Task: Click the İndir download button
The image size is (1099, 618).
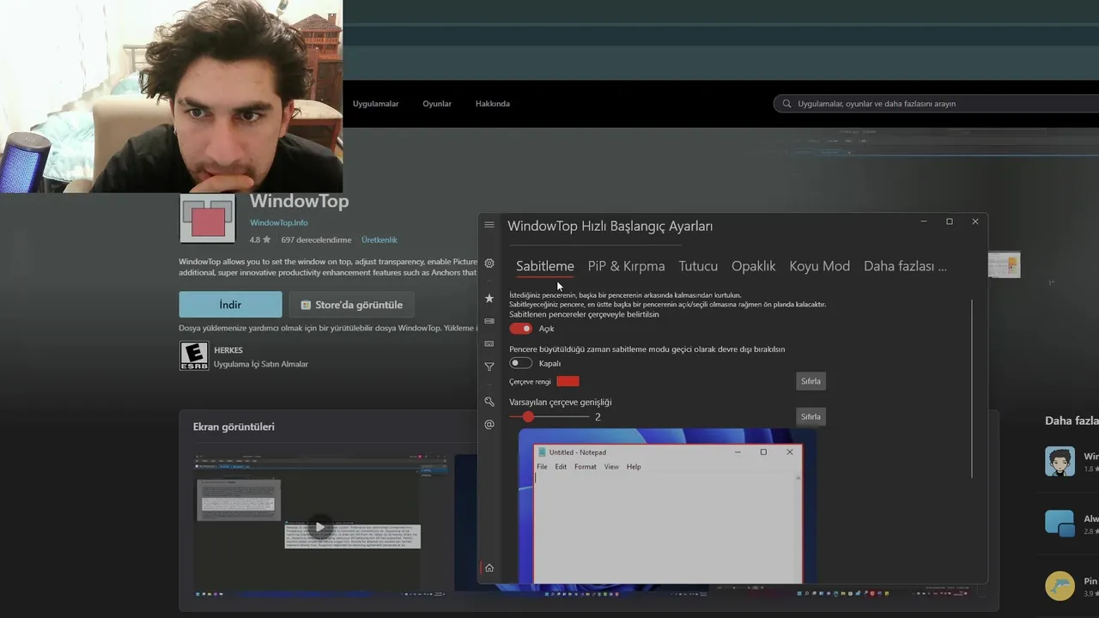Action: pos(230,305)
